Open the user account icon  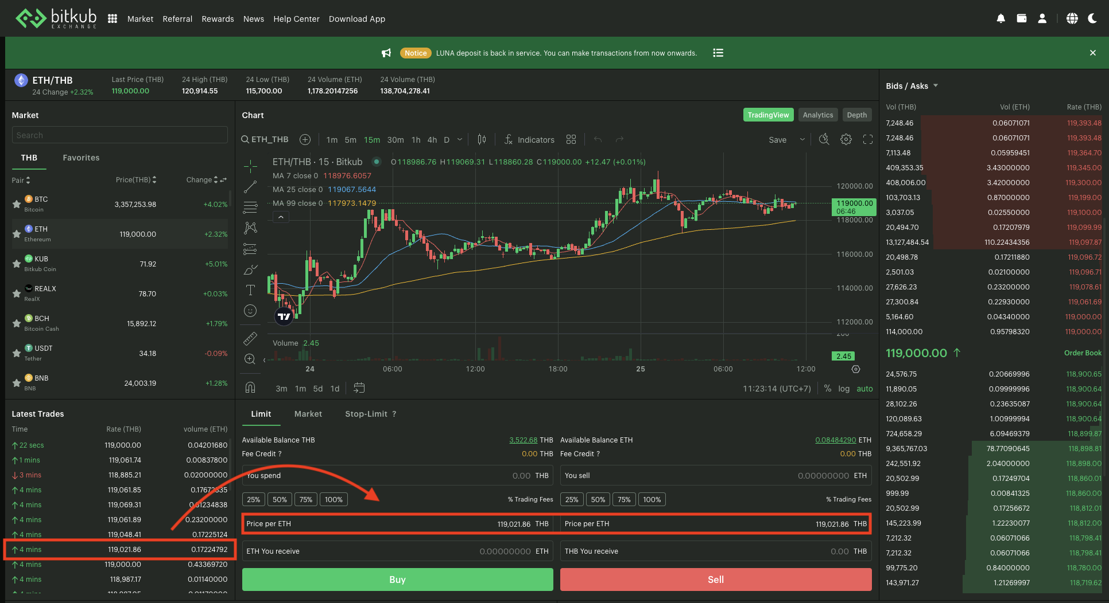[1042, 19]
